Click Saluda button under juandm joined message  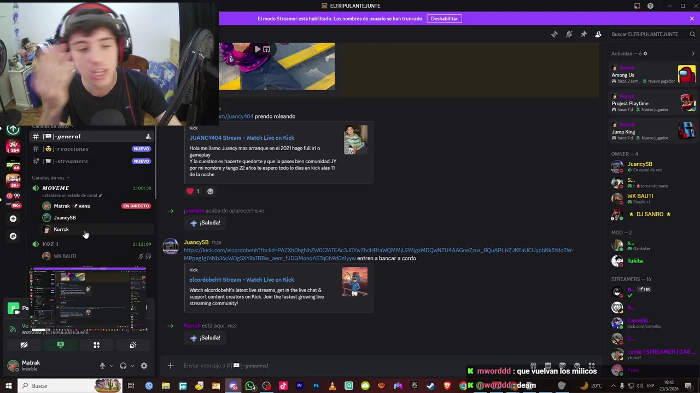[205, 223]
